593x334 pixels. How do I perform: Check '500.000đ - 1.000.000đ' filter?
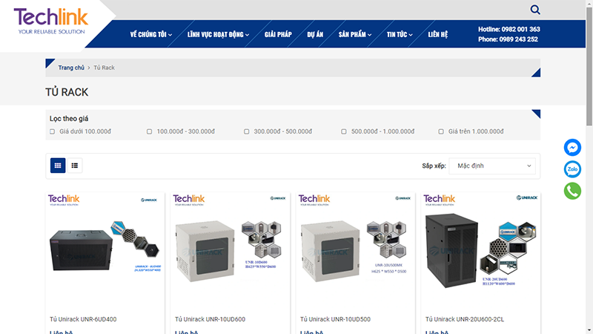click(344, 131)
